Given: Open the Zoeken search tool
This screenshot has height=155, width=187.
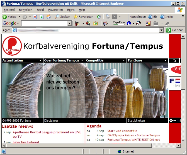Looking at the screenshot, I should pos(62,17).
